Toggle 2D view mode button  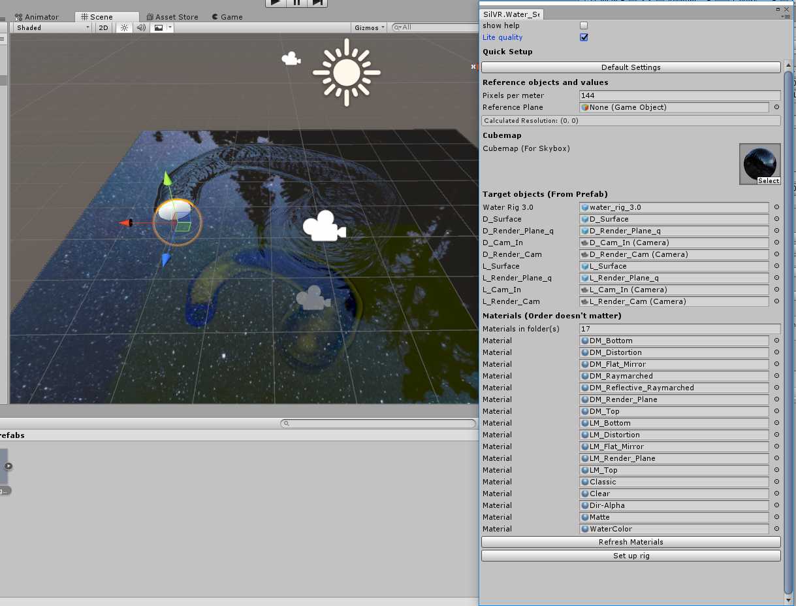[103, 27]
